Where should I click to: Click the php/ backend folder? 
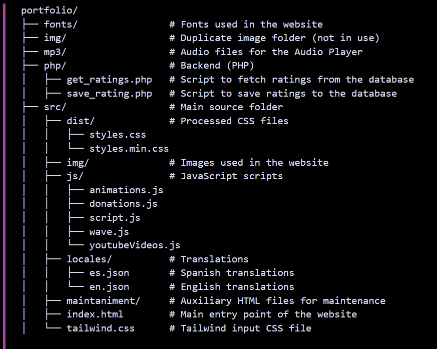(x=55, y=66)
